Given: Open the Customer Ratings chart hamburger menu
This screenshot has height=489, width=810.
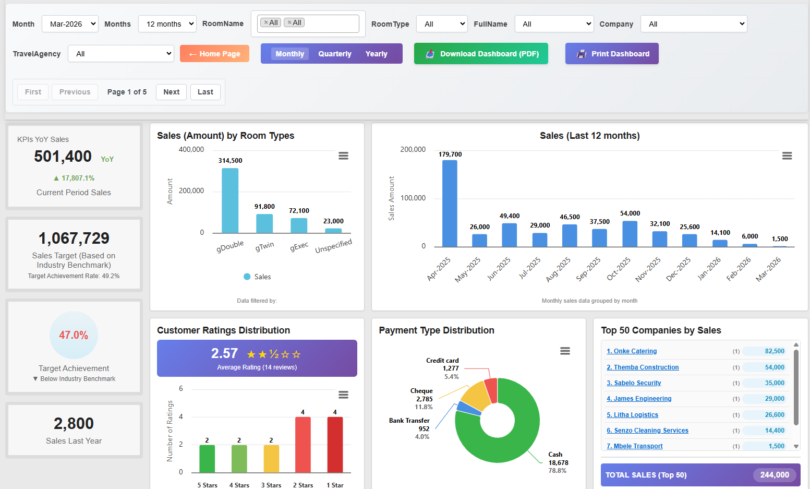Looking at the screenshot, I should tap(343, 395).
